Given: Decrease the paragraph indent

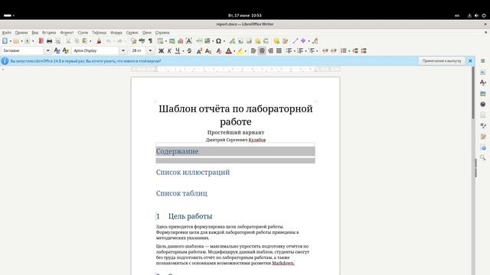Looking at the screenshot, I should [x=334, y=50].
